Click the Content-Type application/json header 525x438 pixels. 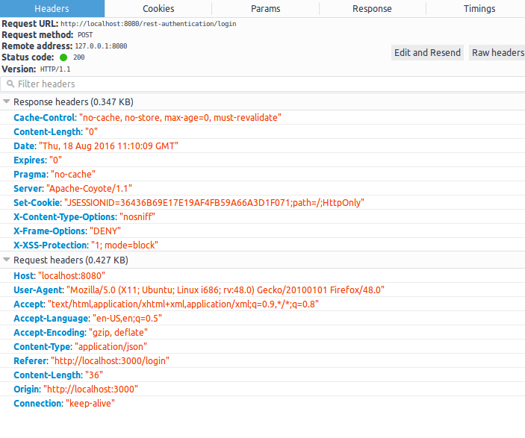point(263,347)
